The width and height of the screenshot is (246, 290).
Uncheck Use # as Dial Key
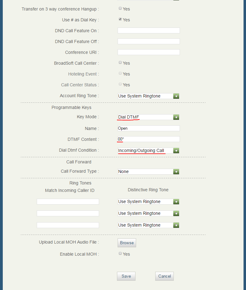[x=120, y=19]
